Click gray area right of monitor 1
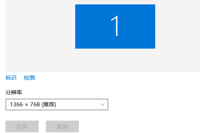 [178, 26]
